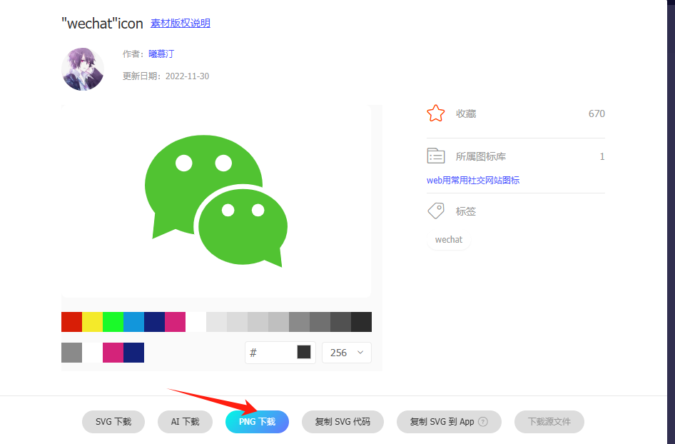Click the AI 下载 button
Image resolution: width=675 pixels, height=444 pixels.
pos(185,422)
